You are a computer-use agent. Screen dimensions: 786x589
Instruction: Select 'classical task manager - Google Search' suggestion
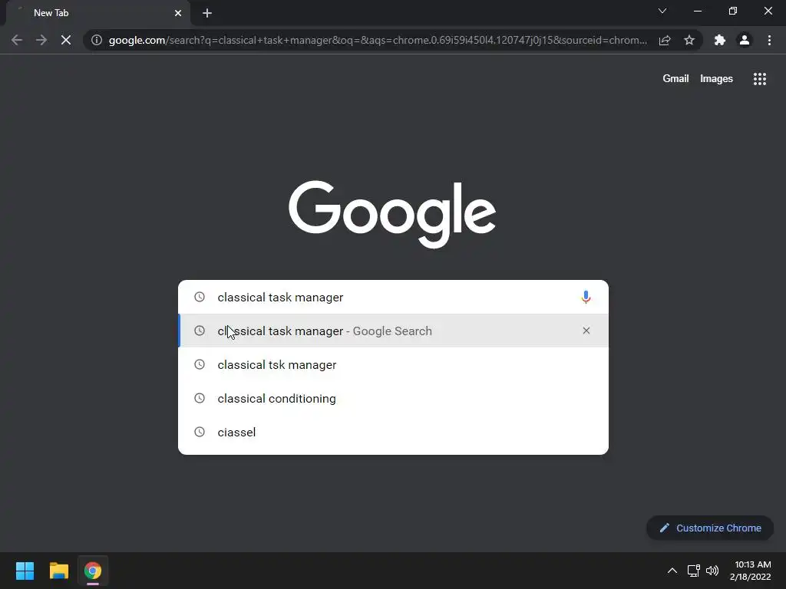pos(394,331)
